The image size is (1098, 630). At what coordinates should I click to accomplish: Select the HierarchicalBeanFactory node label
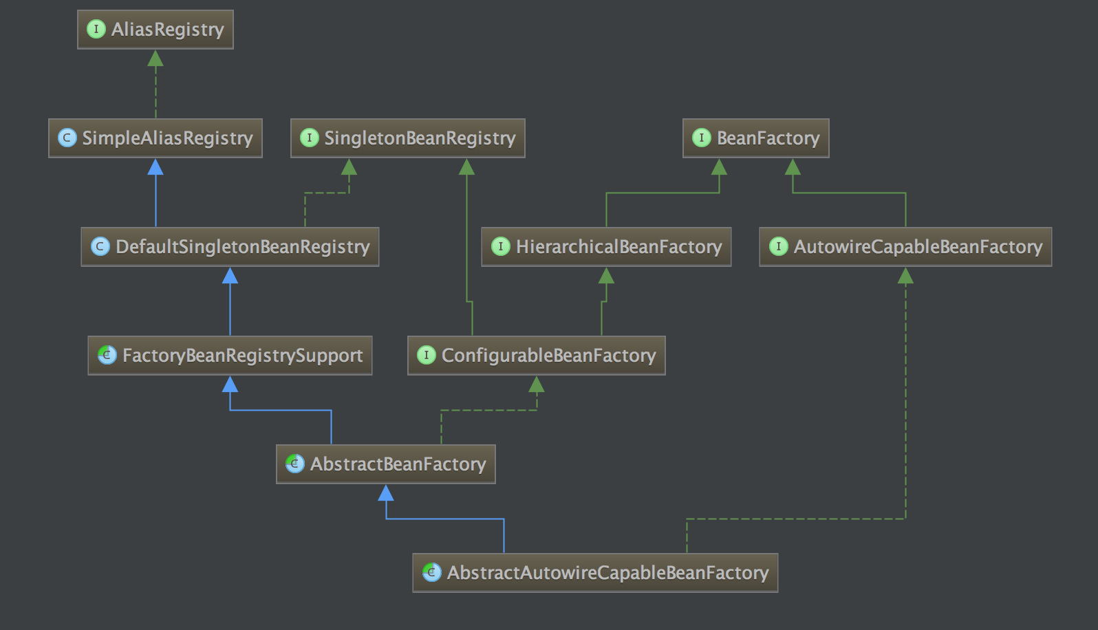pos(618,247)
